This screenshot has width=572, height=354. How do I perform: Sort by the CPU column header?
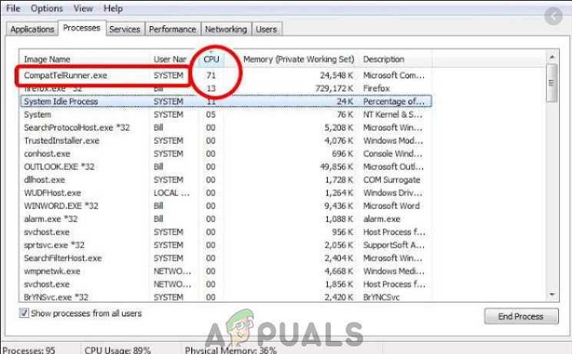[211, 59]
